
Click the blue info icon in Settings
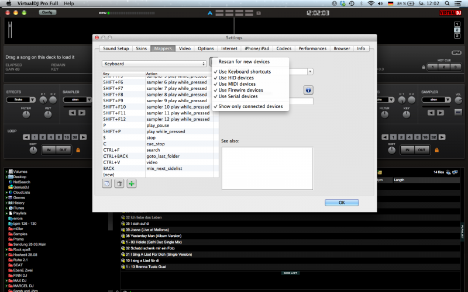[308, 90]
